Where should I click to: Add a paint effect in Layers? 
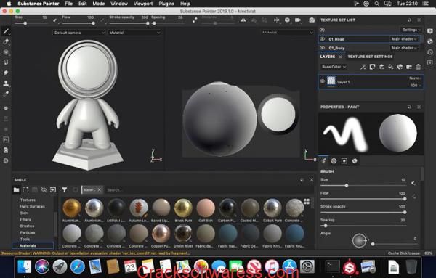363,67
